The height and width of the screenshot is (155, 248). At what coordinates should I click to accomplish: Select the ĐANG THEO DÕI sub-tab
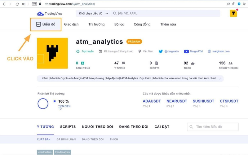point(93,139)
